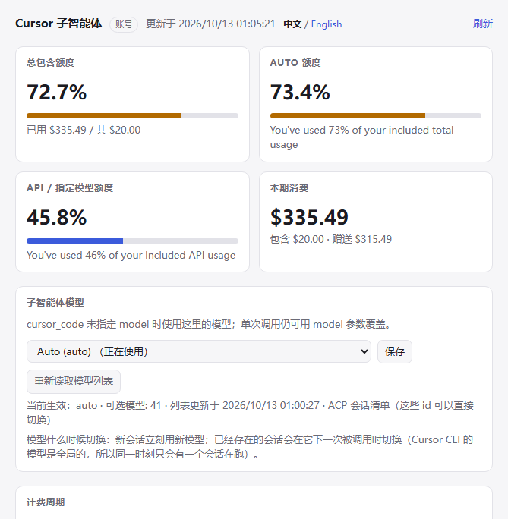Click the 73.4% value

coord(300,92)
